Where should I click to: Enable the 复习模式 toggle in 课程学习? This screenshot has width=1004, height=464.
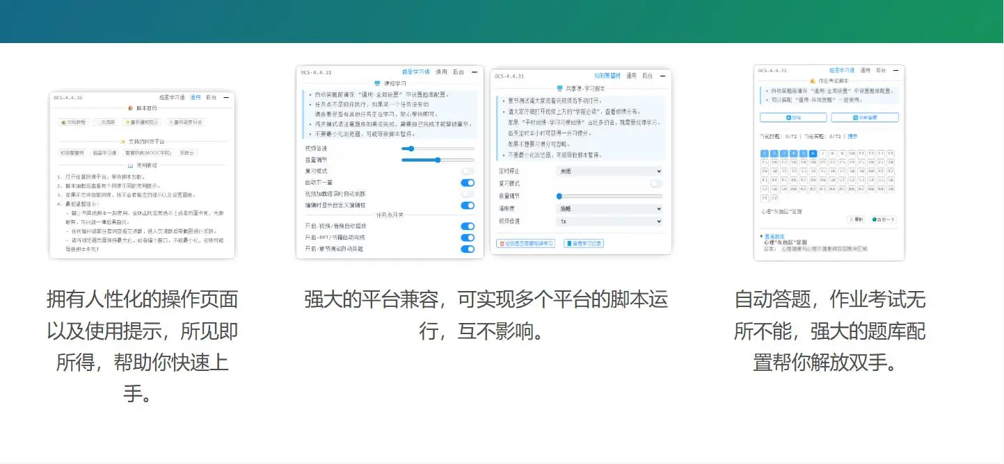(x=468, y=172)
